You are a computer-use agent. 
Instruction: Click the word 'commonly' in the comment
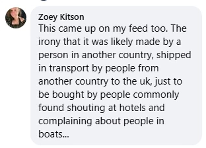[x=156, y=95]
